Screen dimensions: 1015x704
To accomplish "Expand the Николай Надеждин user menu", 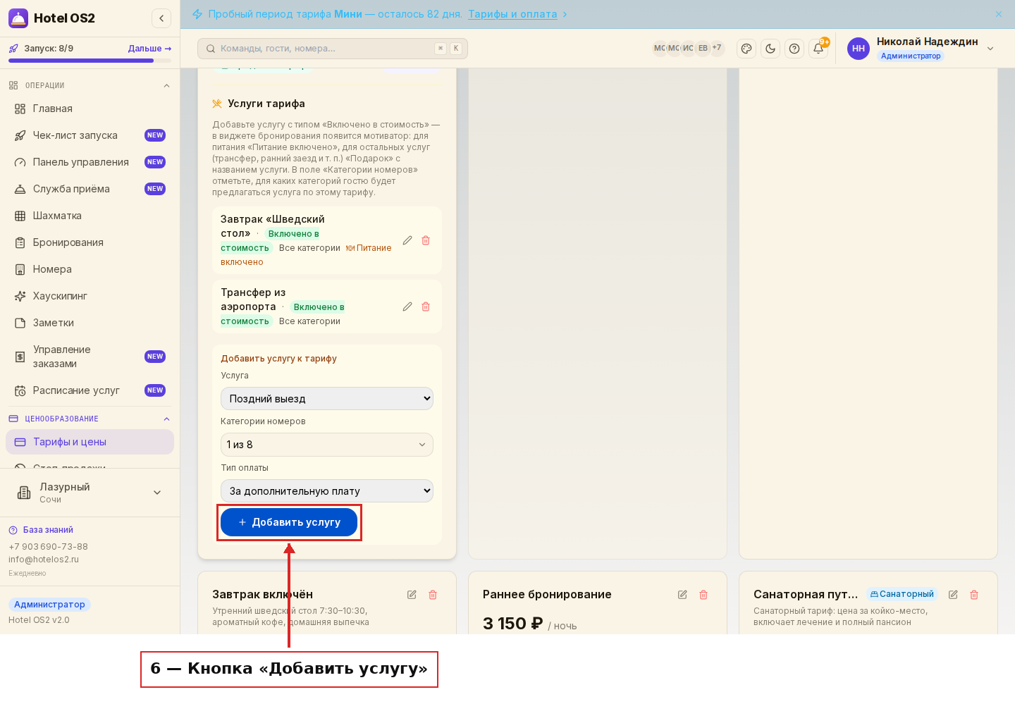I will (990, 49).
